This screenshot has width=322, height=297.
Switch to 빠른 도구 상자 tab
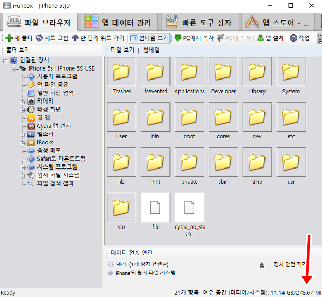point(198,22)
